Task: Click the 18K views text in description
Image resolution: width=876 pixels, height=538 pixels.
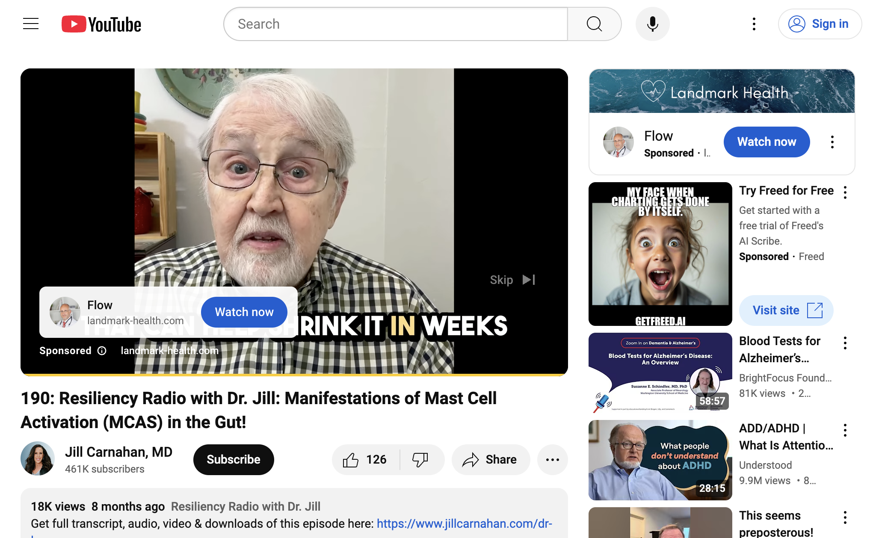Action: click(x=58, y=507)
